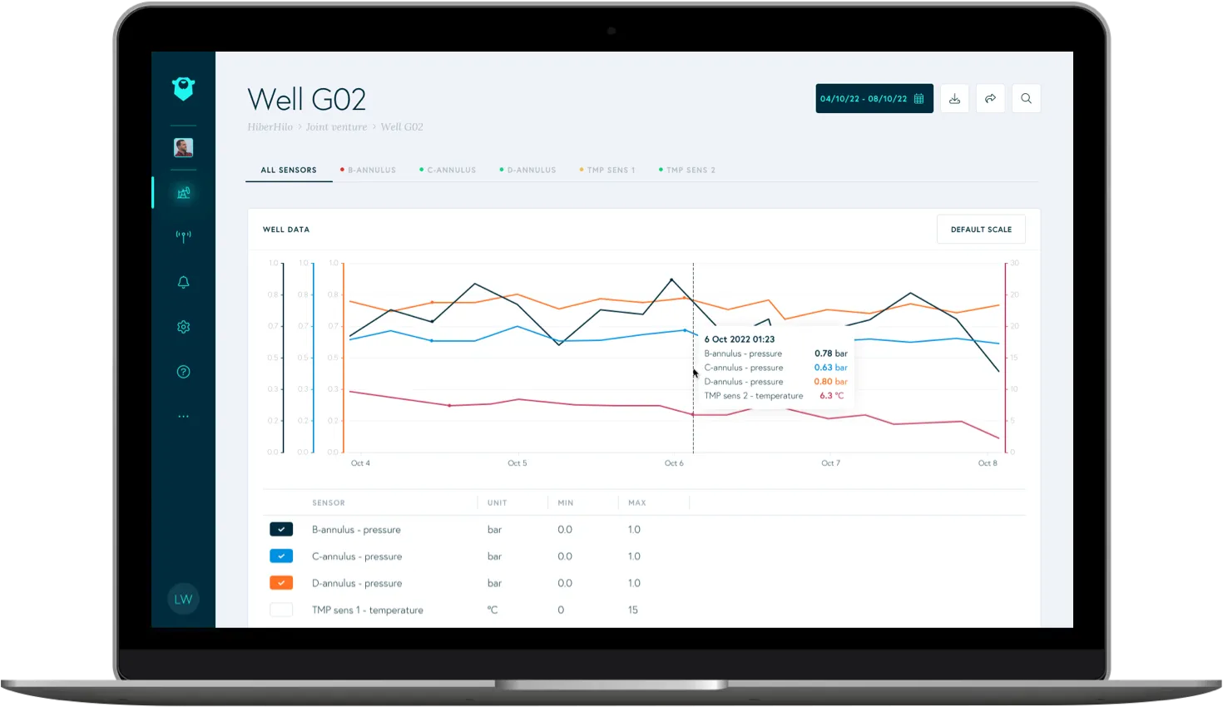
Task: Open the antenna devices sidebar icon
Action: (183, 236)
